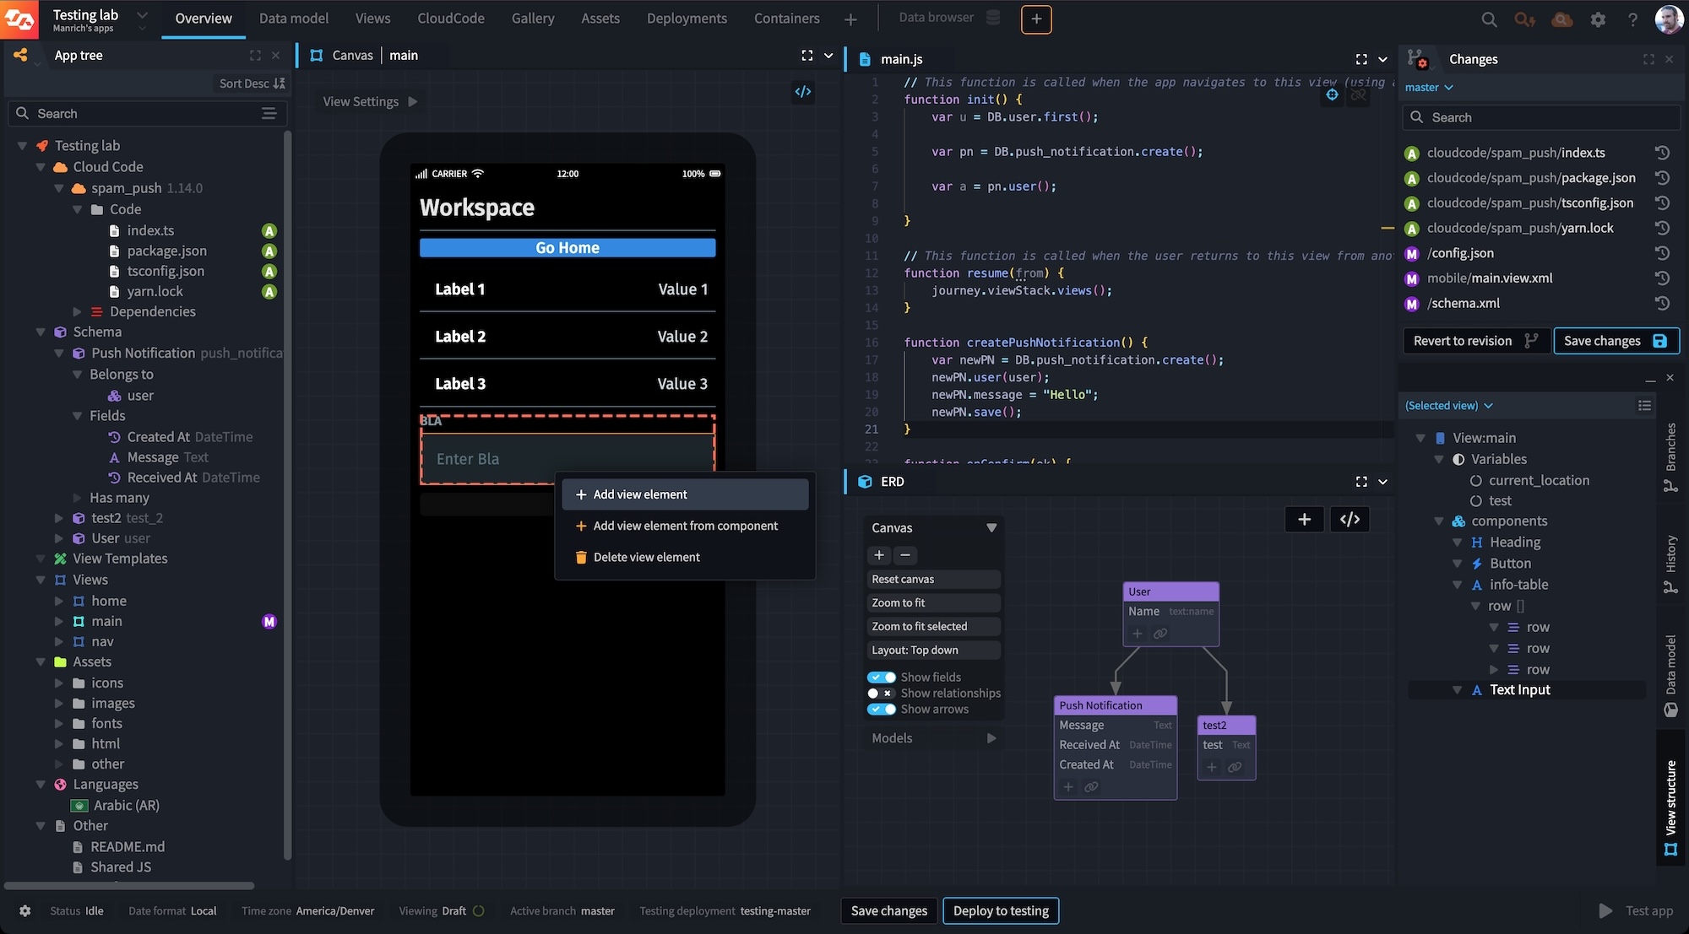Select README.md in App tree
This screenshot has width=1689, height=934.
click(128, 846)
